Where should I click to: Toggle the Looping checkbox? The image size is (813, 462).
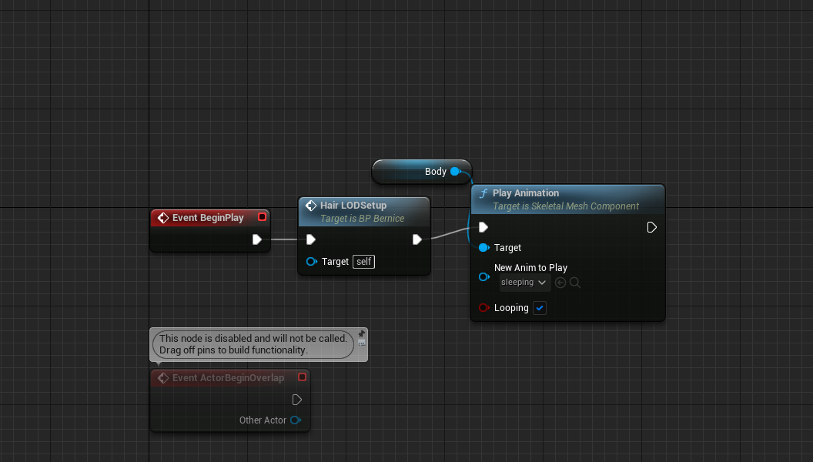click(x=539, y=308)
